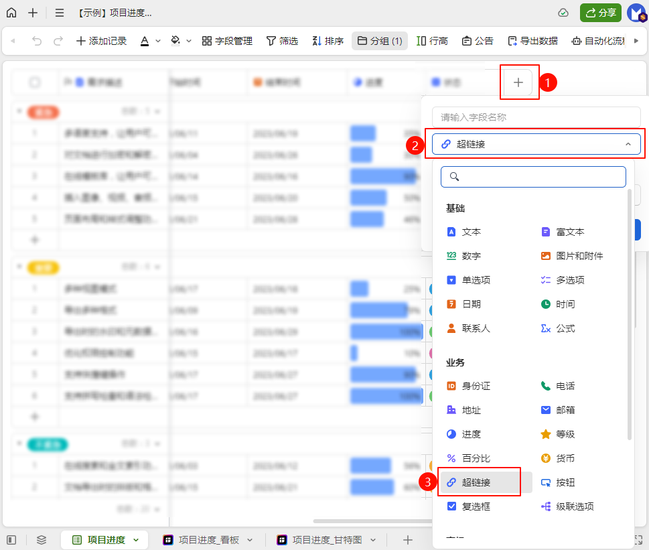Choose the 单选项 field type
The height and width of the screenshot is (550, 649).
tap(476, 280)
